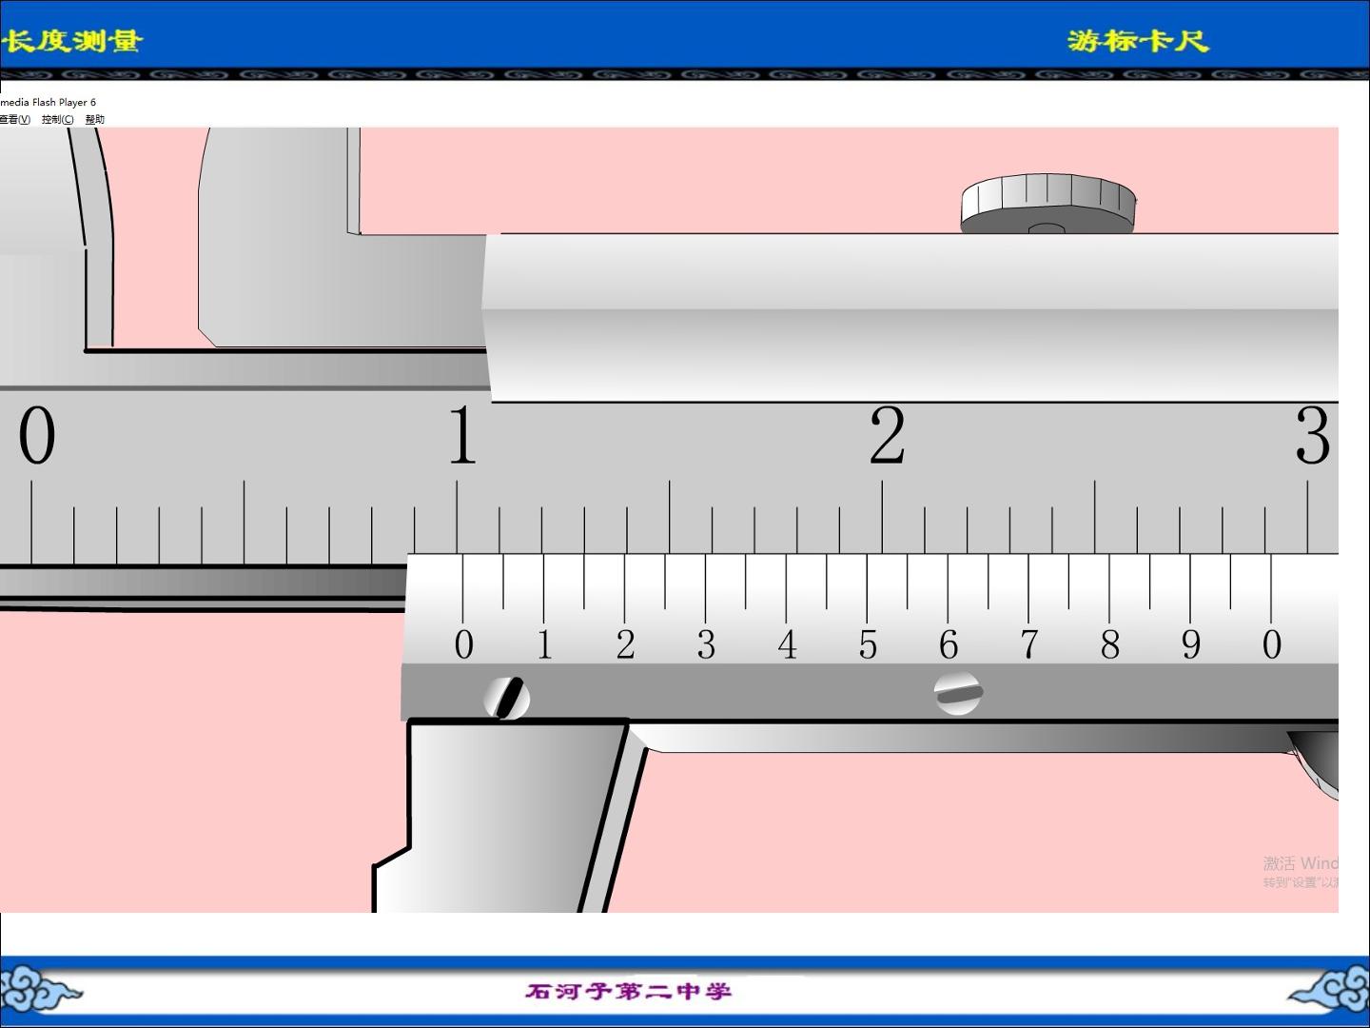Click the lower sliding jaw of the caliper

point(499,817)
